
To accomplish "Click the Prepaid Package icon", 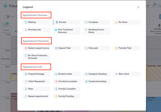I will coord(26,74).
